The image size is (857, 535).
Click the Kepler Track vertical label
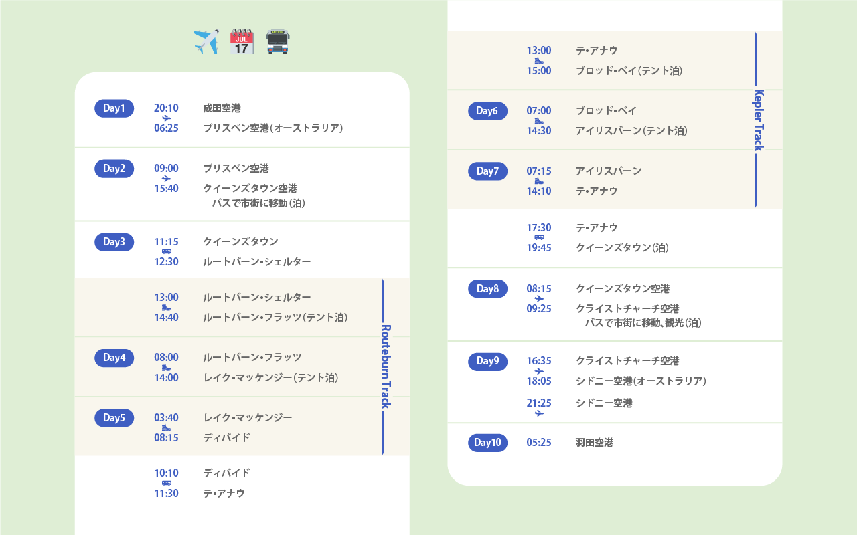click(x=759, y=120)
